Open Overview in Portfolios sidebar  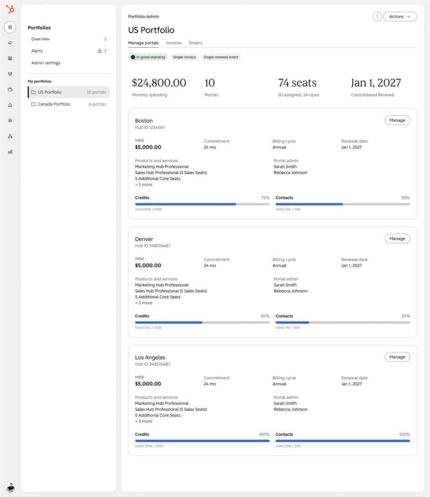[x=69, y=39]
